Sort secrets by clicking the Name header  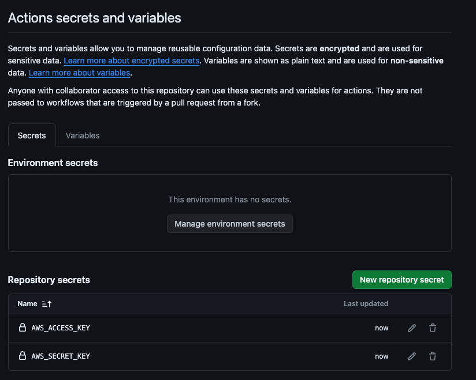[27, 304]
